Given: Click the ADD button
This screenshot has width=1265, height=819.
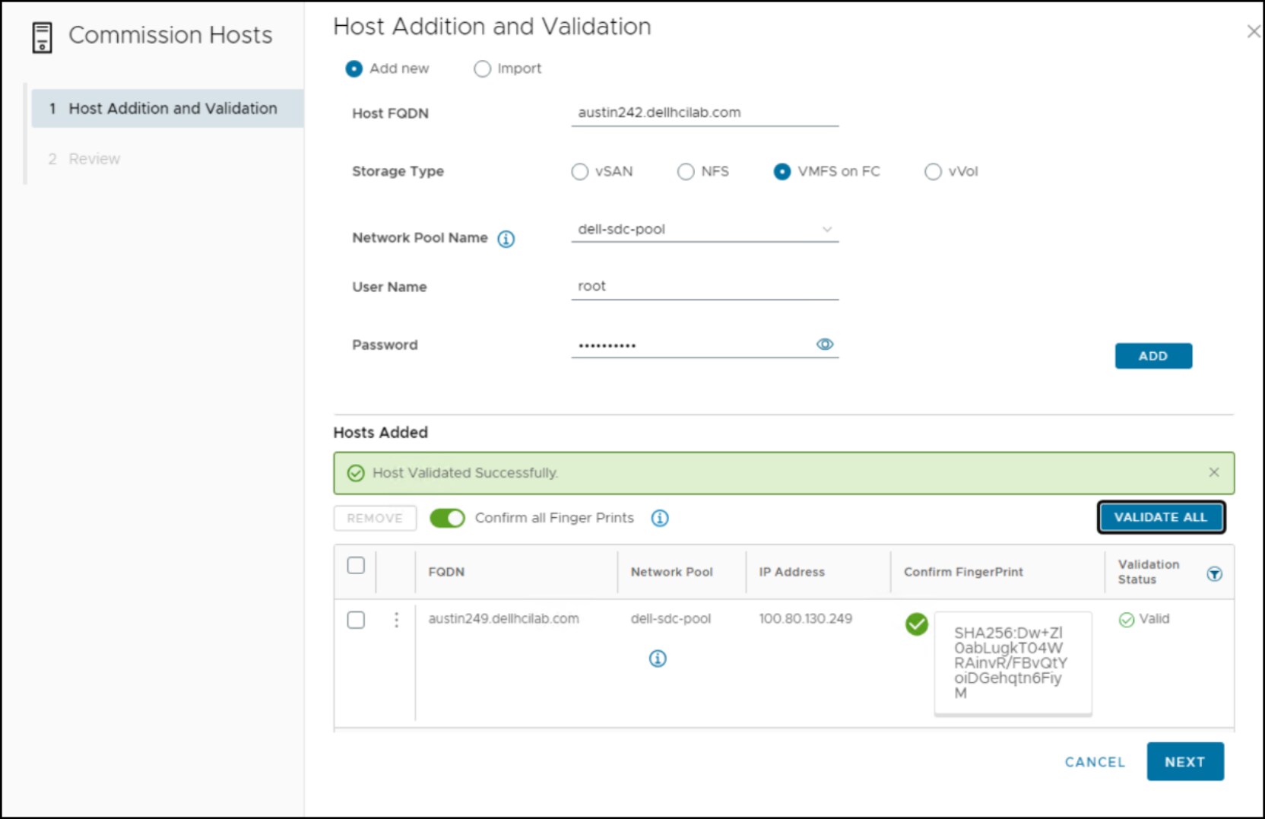Looking at the screenshot, I should coord(1153,356).
